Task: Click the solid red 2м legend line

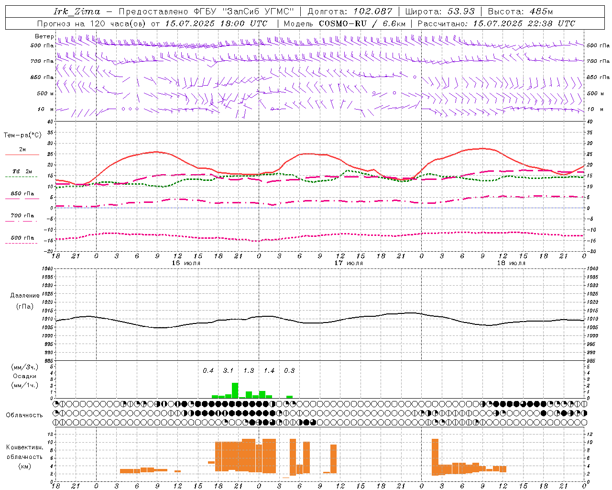Action: [22, 155]
